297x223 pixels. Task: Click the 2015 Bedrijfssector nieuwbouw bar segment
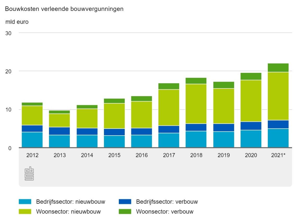pos(114,141)
